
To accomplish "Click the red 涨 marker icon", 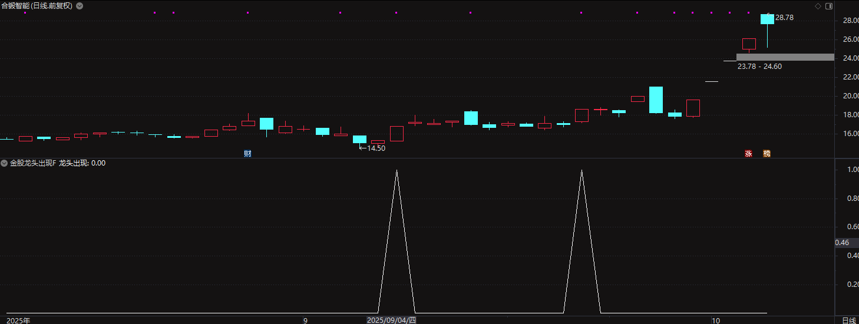I will coord(748,154).
